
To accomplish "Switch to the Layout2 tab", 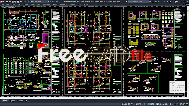I will (20, 101).
